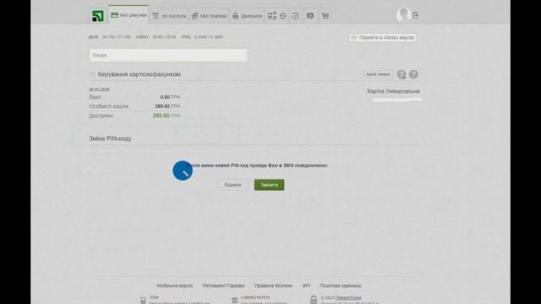
Task: Click the back arrow beside 'Керування карткою/рахунком'
Action: coord(92,74)
